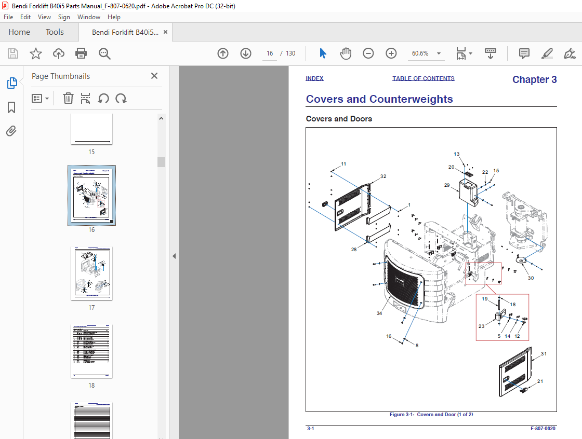
Task: Open the Bookmarks panel icon
Action: coord(11,107)
